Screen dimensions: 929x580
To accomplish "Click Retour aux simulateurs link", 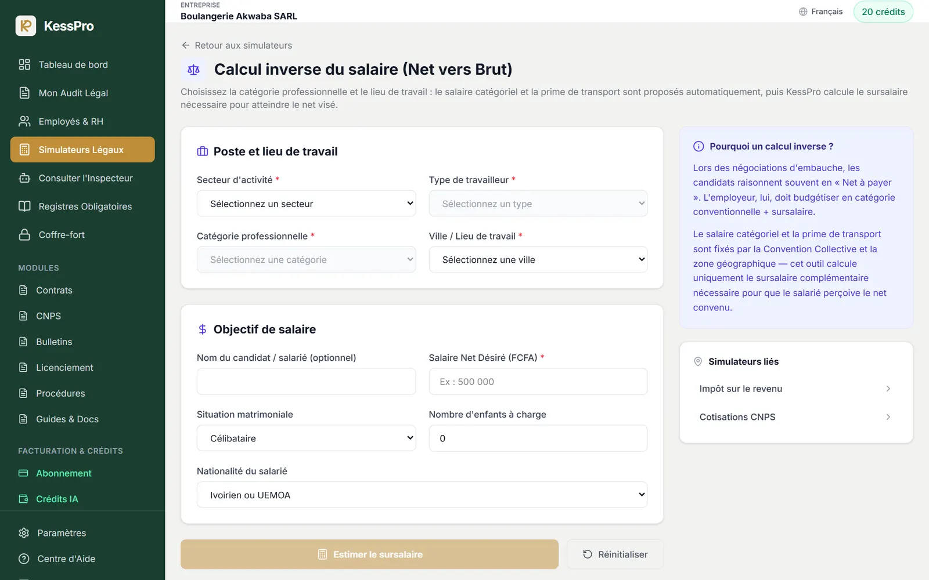I will pyautogui.click(x=236, y=45).
